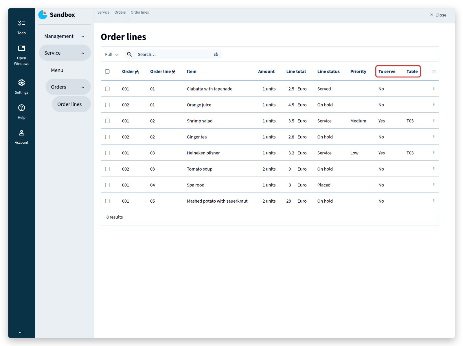
Task: Click T03 in the Heineken pilsner row
Action: pos(410,153)
